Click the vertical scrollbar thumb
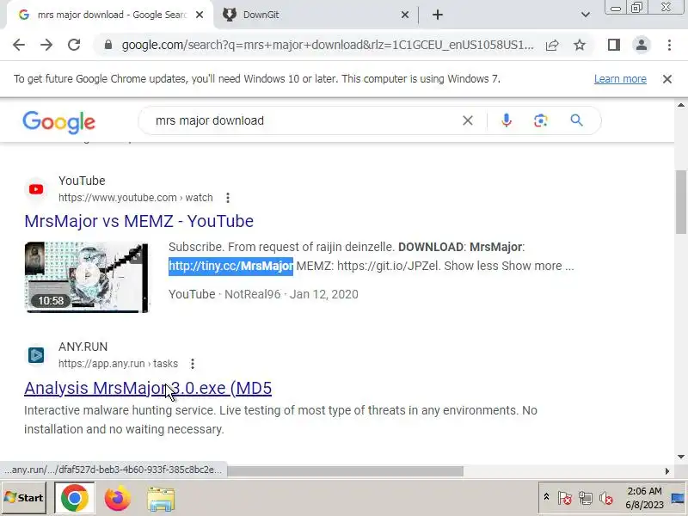The image size is (688, 516). pyautogui.click(x=681, y=202)
